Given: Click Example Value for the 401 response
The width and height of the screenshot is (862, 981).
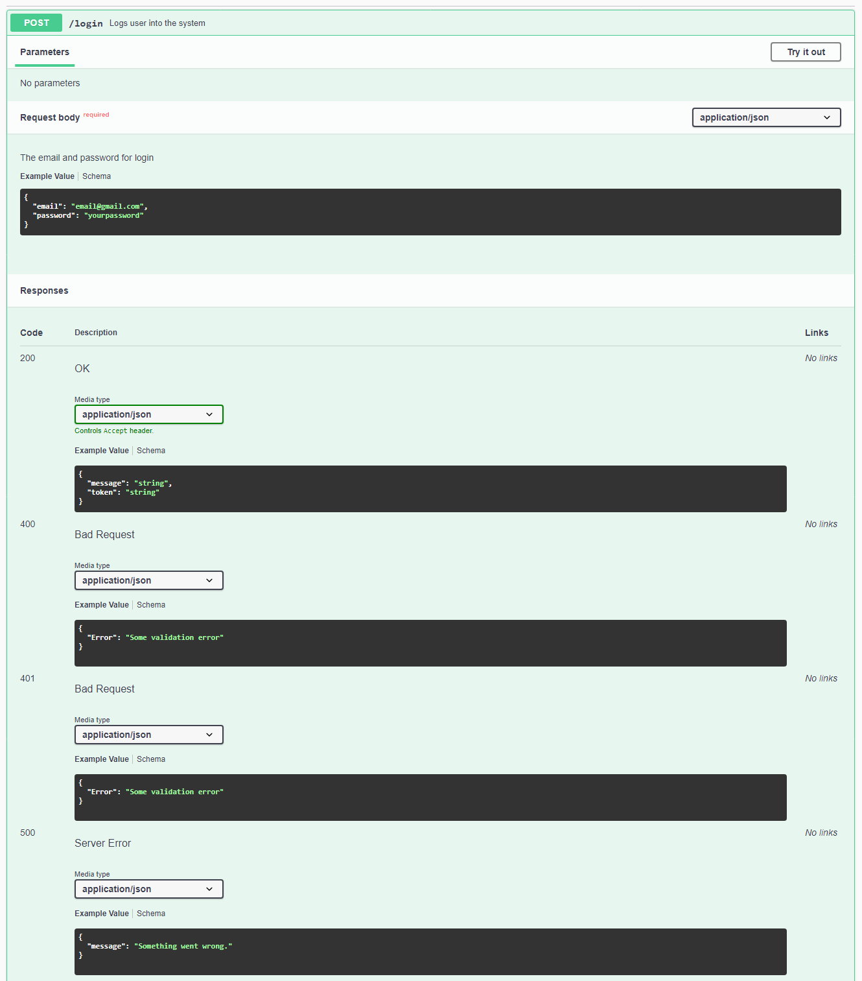Looking at the screenshot, I should point(101,759).
